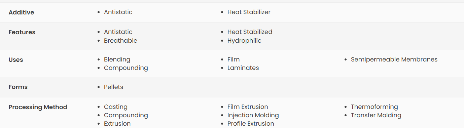
Task: Click the Processing Method row label
Action: pyautogui.click(x=38, y=107)
